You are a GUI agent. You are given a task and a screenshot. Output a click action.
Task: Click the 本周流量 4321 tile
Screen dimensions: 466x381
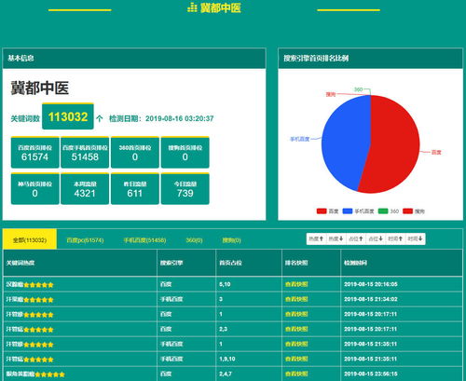[85, 189]
